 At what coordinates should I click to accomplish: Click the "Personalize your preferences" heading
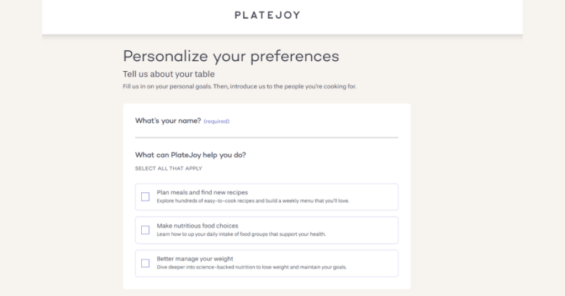click(231, 56)
